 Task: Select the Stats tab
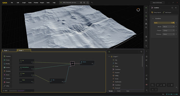pos(128,91)
